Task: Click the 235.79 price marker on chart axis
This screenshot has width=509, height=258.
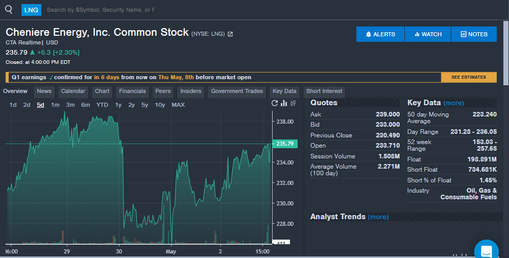Action: [285, 144]
